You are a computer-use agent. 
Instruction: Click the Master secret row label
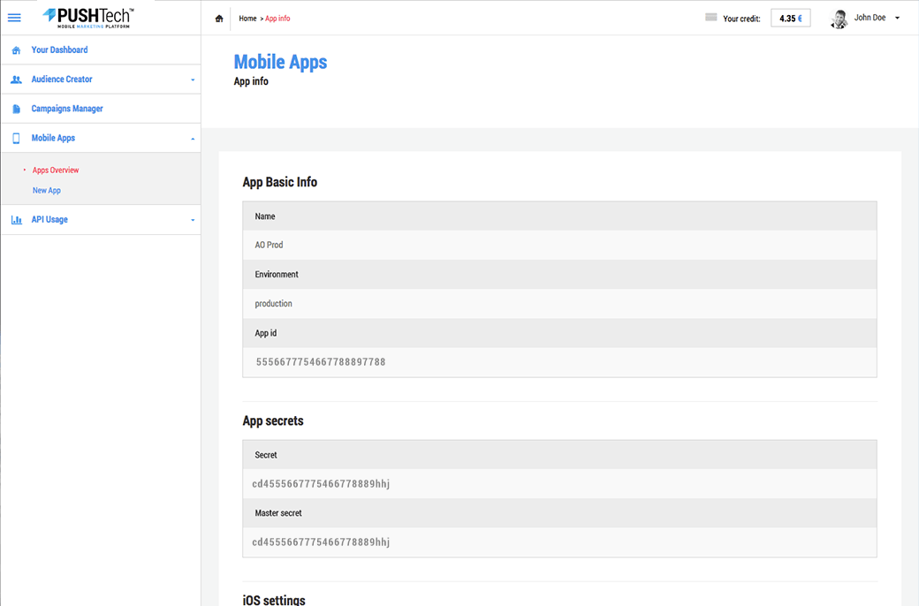coord(277,513)
